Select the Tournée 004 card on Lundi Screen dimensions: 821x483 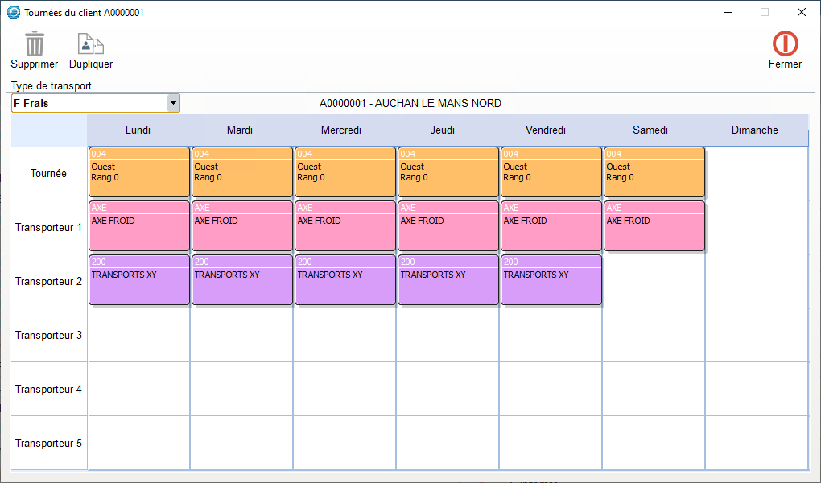138,172
